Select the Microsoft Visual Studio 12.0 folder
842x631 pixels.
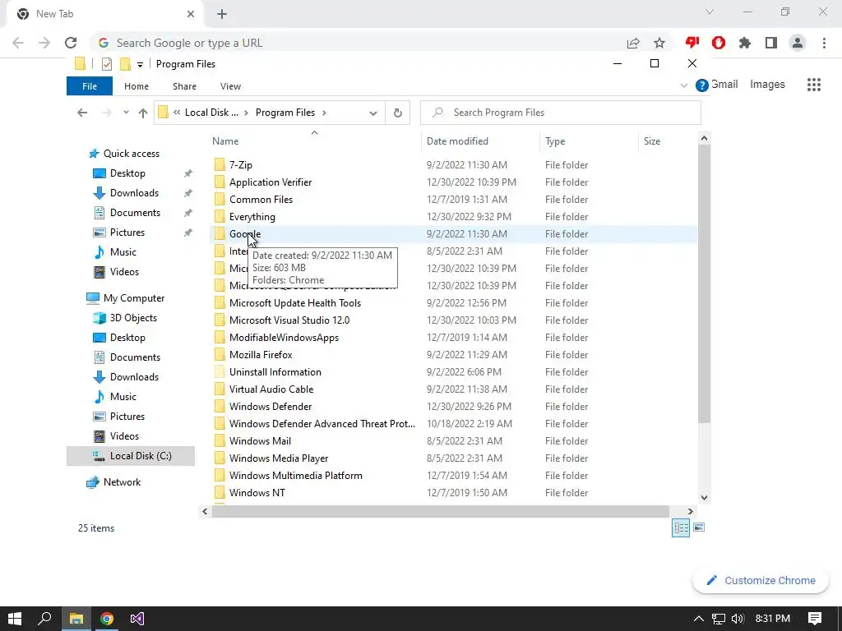(x=289, y=320)
